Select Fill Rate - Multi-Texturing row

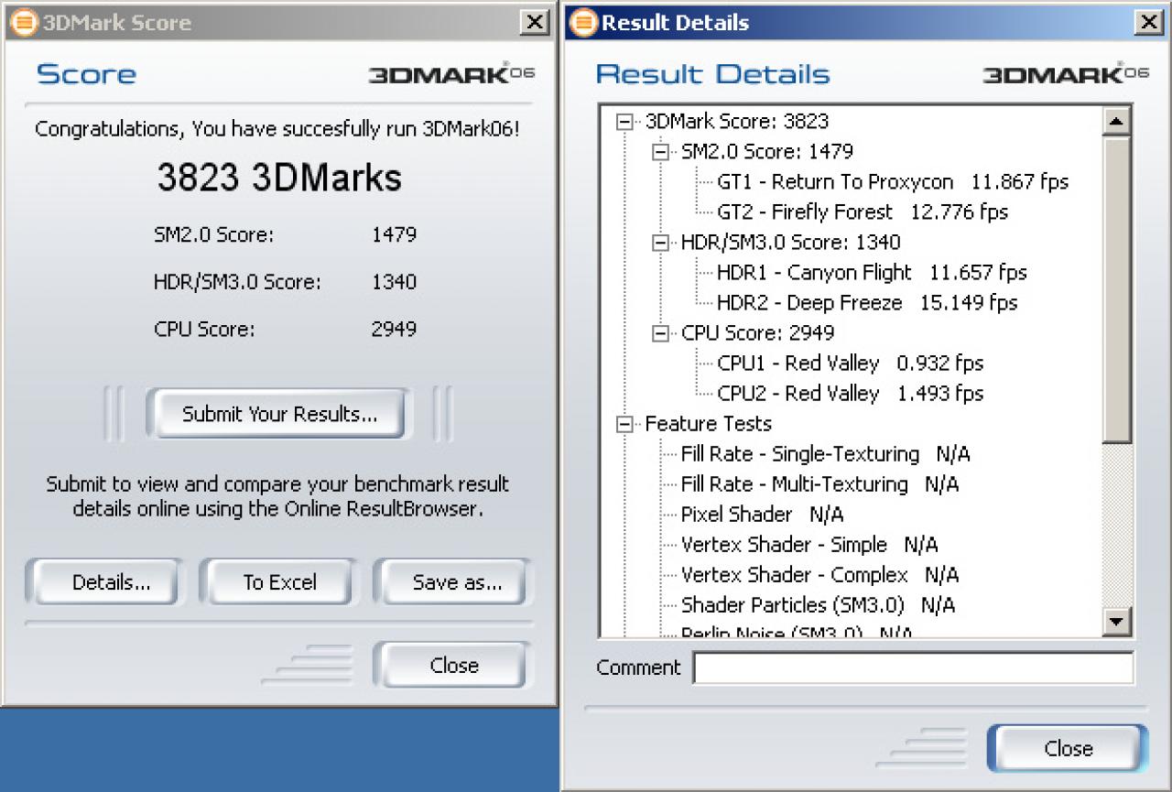pos(820,483)
